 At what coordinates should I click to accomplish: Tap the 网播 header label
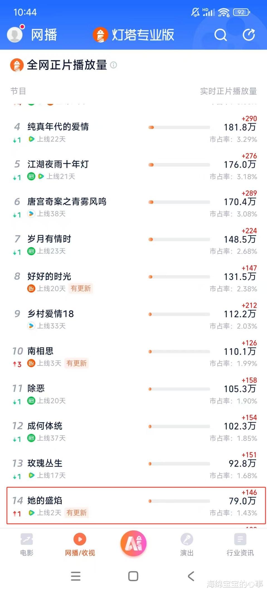[x=44, y=35]
